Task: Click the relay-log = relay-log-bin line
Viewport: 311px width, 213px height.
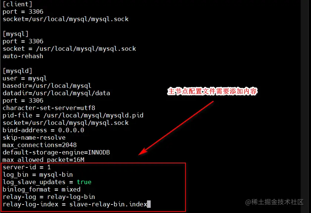Action: click(49, 197)
